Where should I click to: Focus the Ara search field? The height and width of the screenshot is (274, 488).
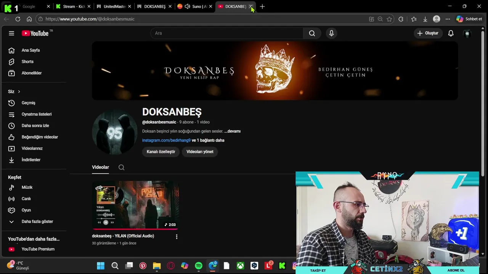(x=227, y=33)
